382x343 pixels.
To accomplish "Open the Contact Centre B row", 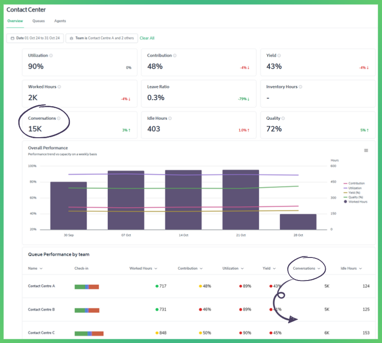I will click(199, 310).
